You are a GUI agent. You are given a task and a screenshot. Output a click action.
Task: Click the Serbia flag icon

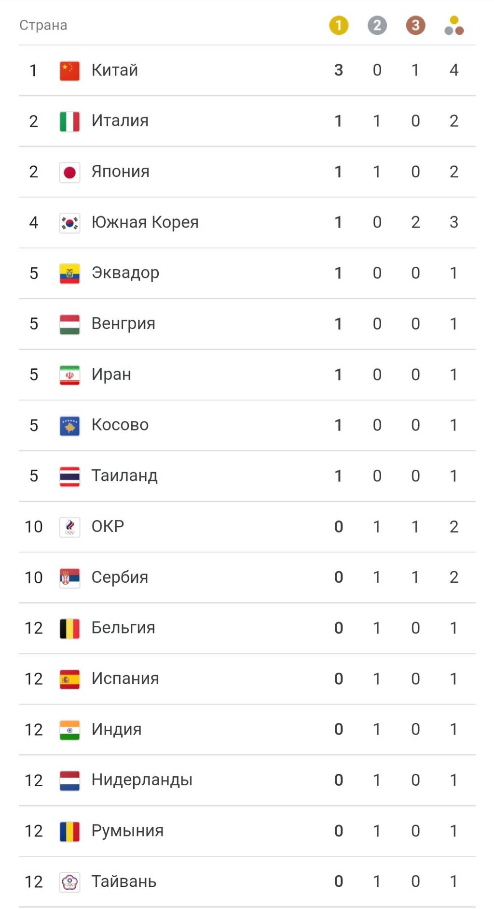pyautogui.click(x=69, y=578)
